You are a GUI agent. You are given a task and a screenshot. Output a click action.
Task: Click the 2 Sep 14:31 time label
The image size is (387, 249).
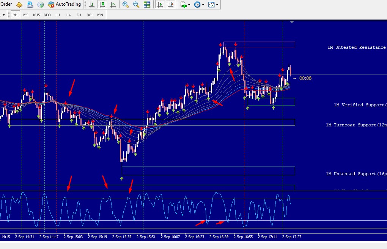point(24,237)
